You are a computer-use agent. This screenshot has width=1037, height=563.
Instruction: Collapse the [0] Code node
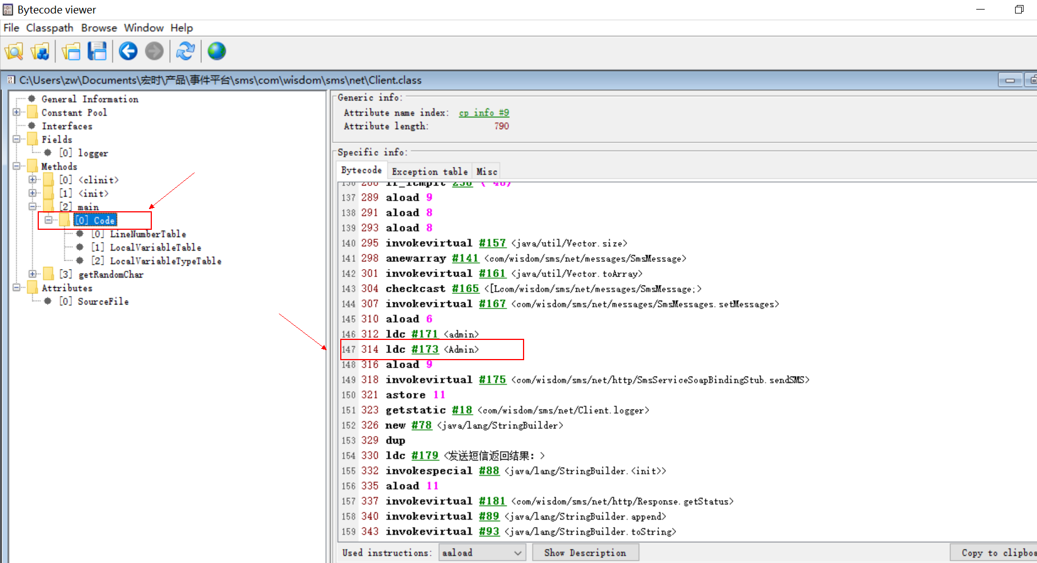(49, 220)
